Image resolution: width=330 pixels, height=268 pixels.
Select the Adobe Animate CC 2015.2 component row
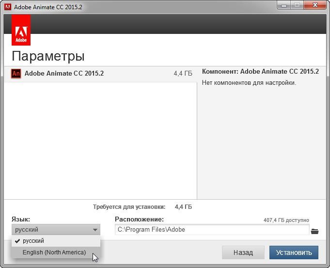[100, 74]
